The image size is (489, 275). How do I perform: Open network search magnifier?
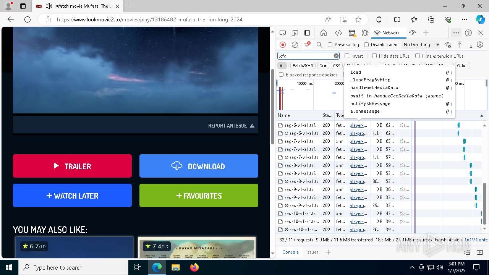click(319, 45)
